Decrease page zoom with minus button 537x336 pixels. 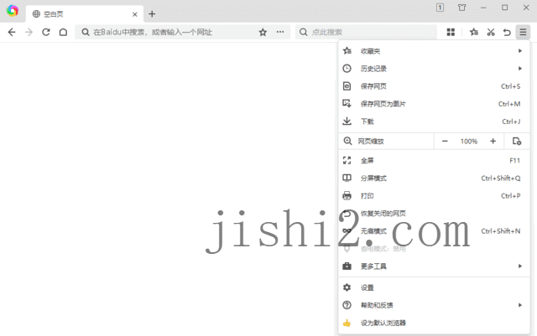click(445, 141)
